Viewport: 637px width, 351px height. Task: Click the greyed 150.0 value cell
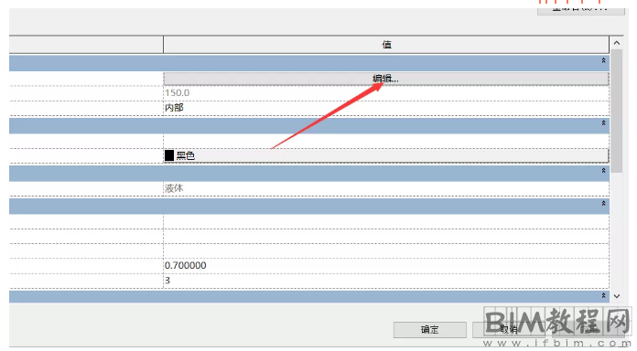tap(386, 93)
